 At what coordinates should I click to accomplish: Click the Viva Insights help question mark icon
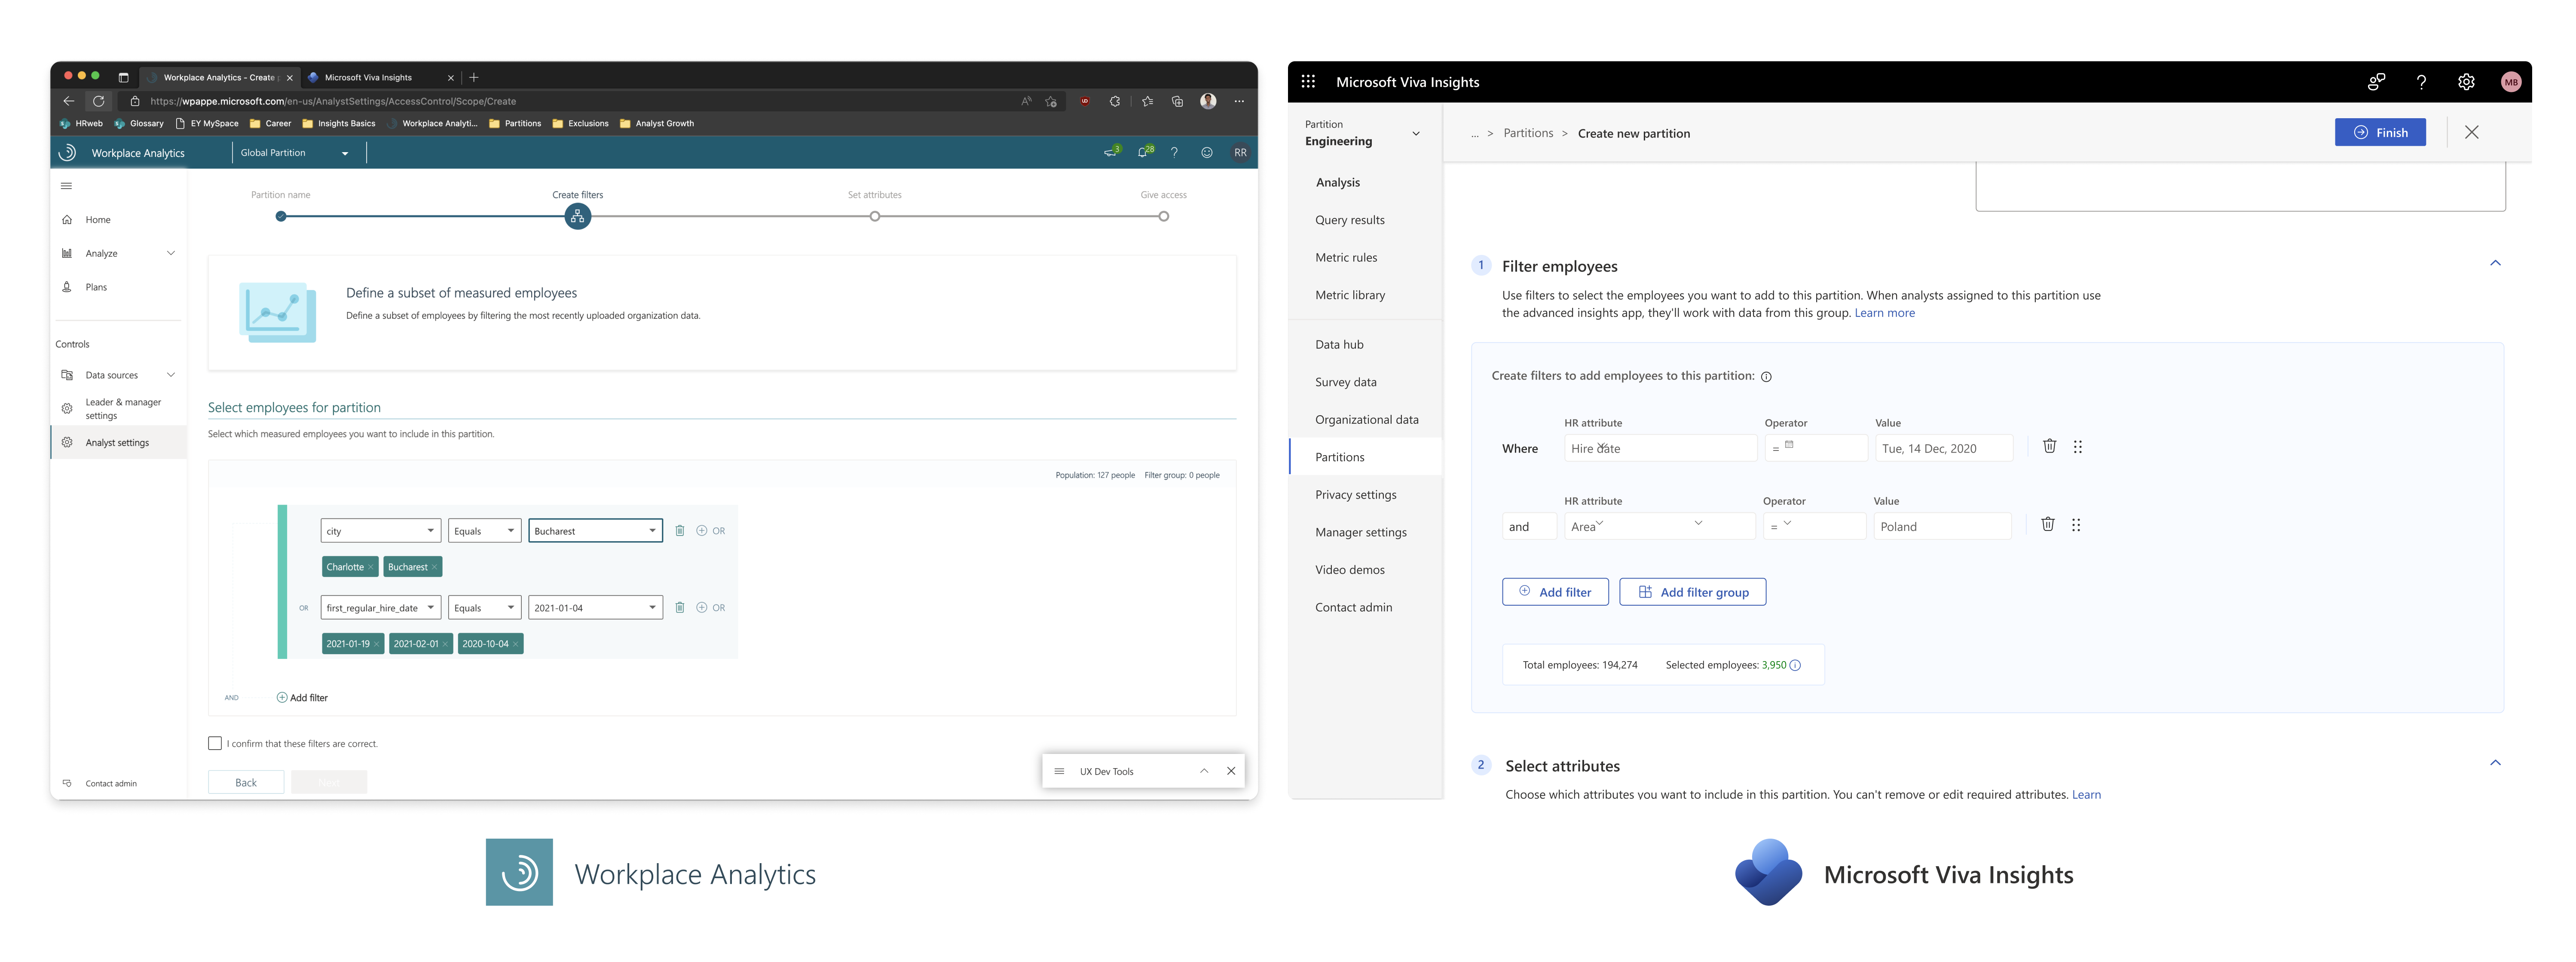tap(2421, 82)
